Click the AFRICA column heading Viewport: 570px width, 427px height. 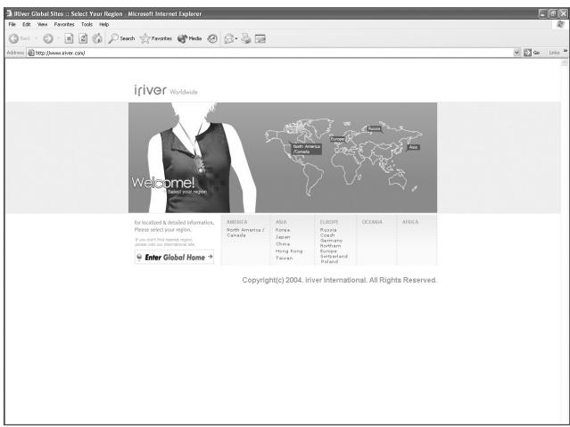click(410, 222)
